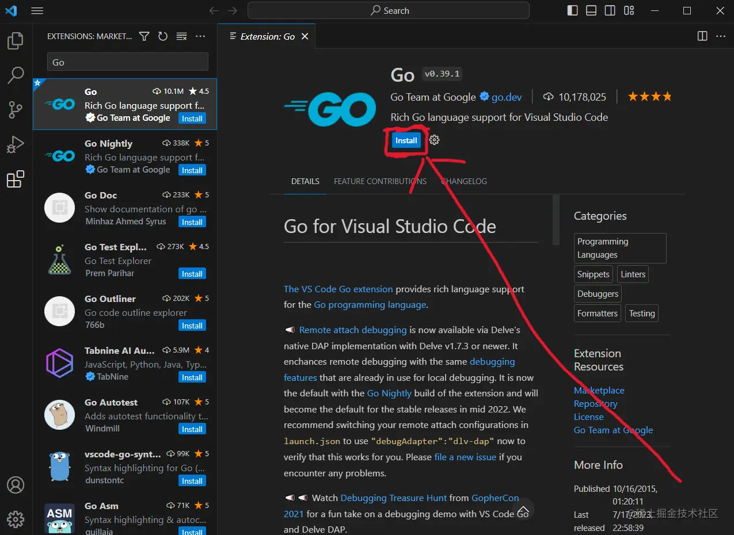Image resolution: width=734 pixels, height=535 pixels.
Task: Open the go.dev publisher link
Action: click(x=507, y=97)
